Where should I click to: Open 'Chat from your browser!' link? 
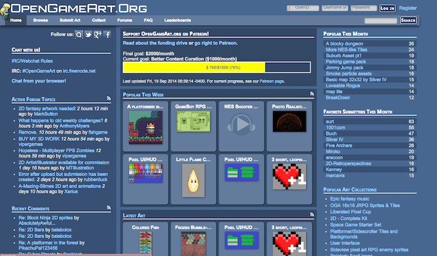point(38,81)
